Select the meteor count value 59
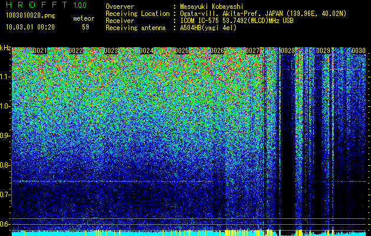Image resolution: width=371 pixels, height=236 pixels. pos(86,27)
